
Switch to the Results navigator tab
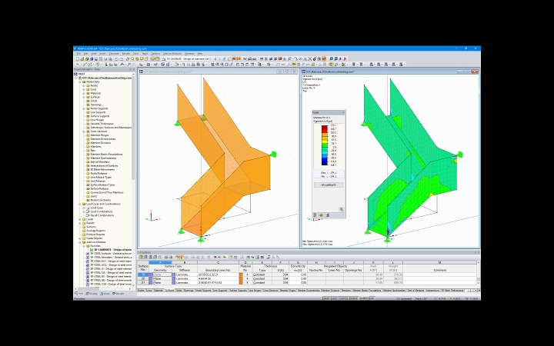(118, 294)
